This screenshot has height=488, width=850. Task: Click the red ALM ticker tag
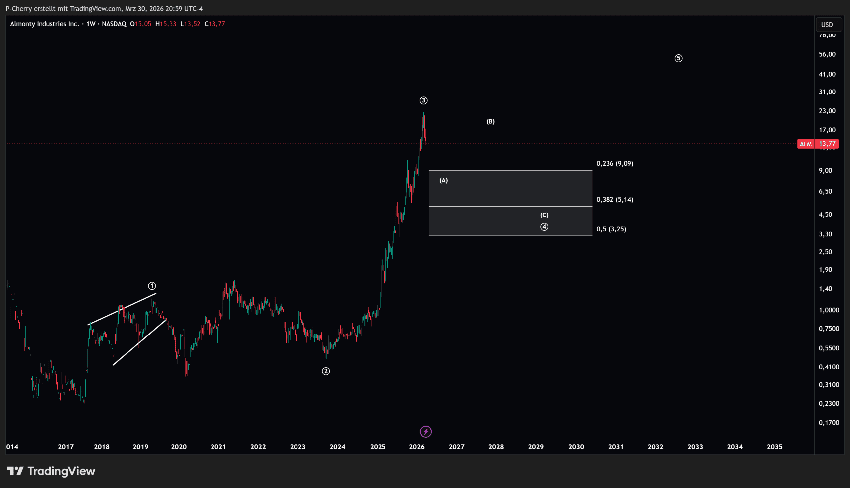[806, 144]
